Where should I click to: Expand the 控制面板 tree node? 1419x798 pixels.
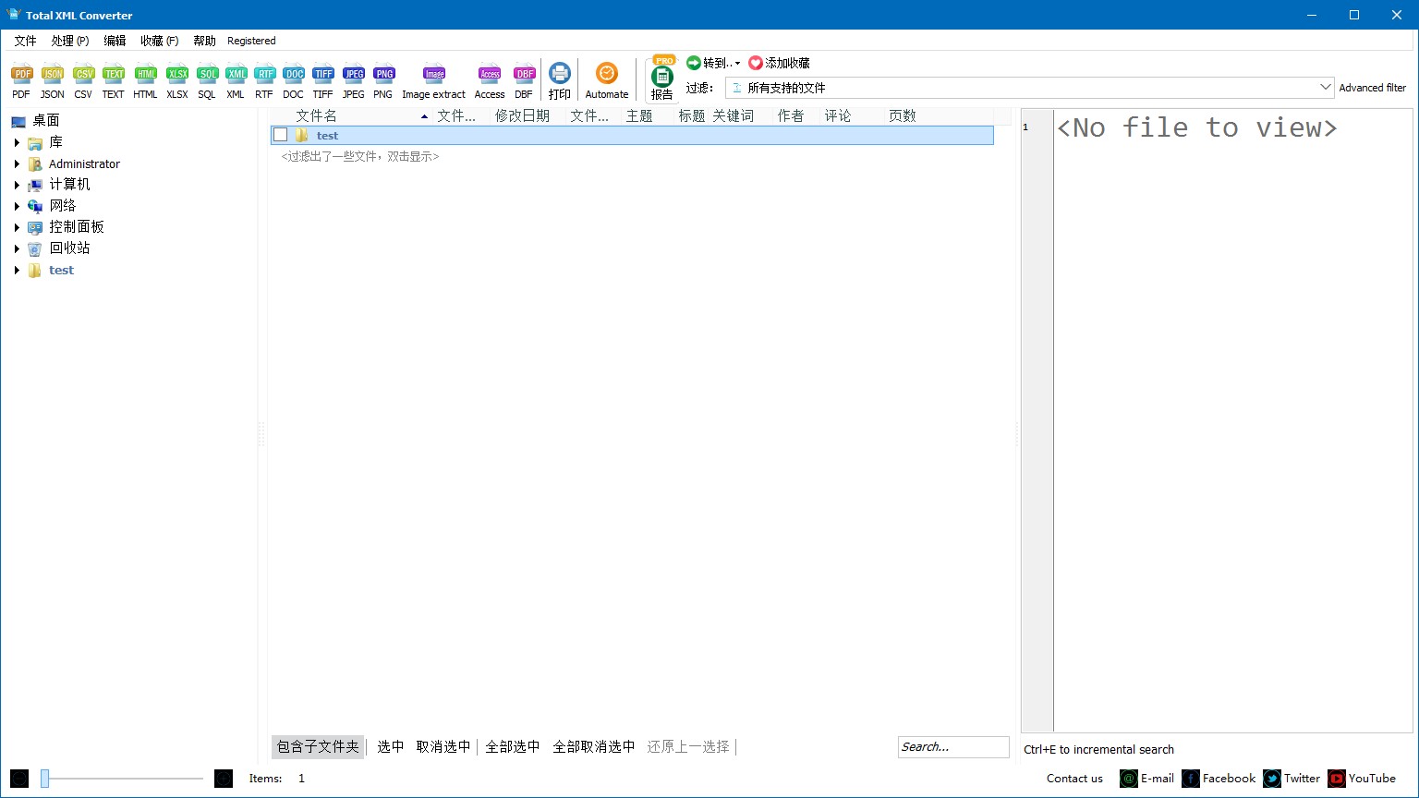coord(17,227)
